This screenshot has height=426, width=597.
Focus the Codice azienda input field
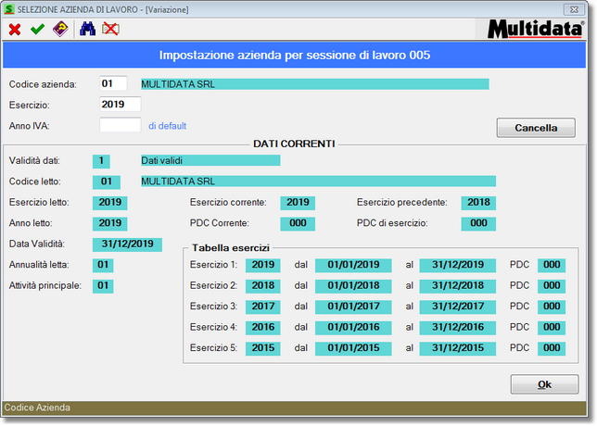pyautogui.click(x=113, y=83)
